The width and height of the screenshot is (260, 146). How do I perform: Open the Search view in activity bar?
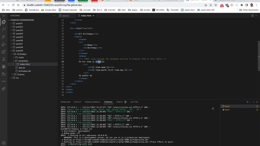tap(4, 29)
